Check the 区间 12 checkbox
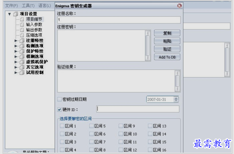Screen dimensions: 234x154 [x=121, y=150]
